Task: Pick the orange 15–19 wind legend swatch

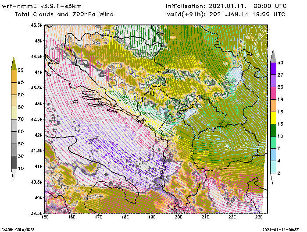Action: coord(273,105)
